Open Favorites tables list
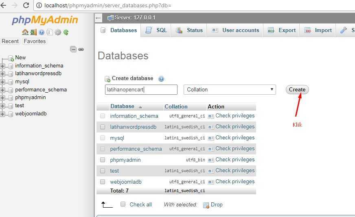The width and height of the screenshot is (355, 217). click(x=35, y=41)
